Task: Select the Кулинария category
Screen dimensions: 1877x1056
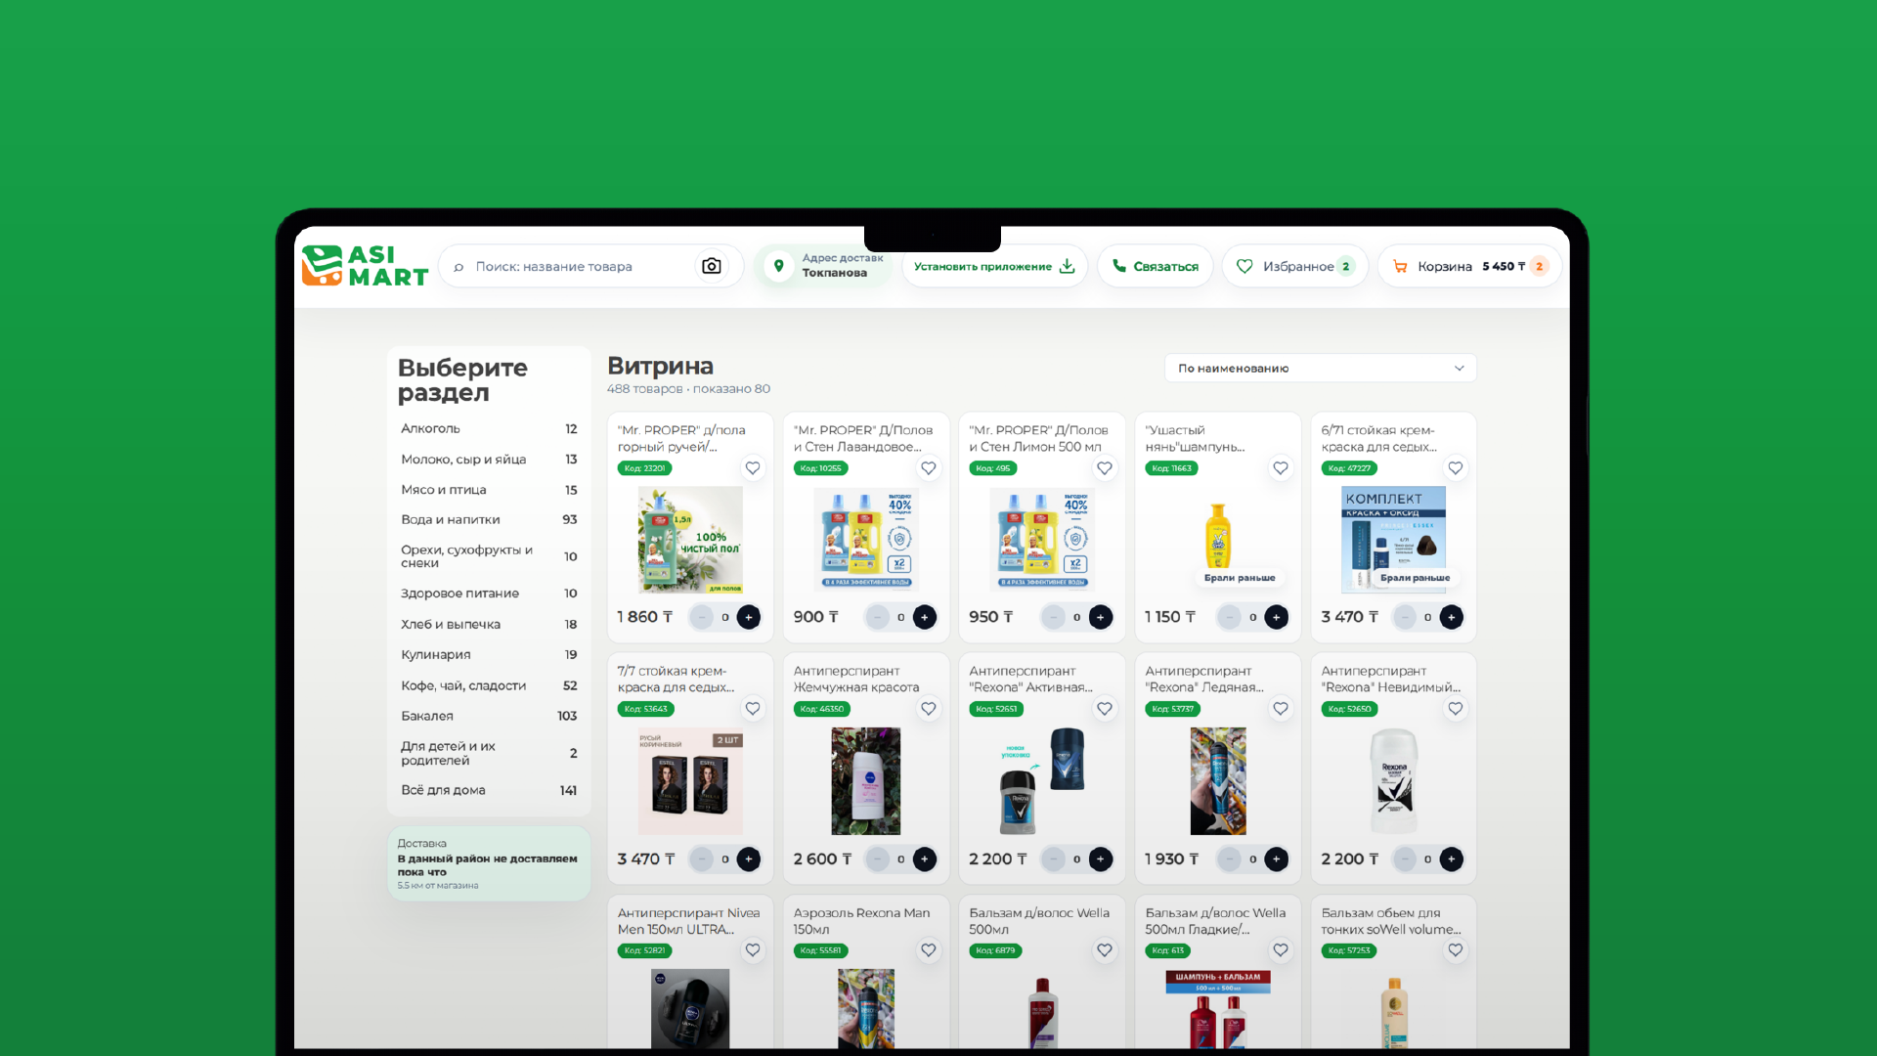Action: pyautogui.click(x=489, y=655)
